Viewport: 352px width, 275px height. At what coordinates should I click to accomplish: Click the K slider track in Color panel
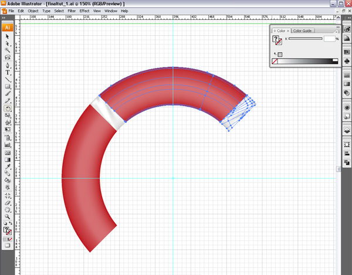pos(305,39)
